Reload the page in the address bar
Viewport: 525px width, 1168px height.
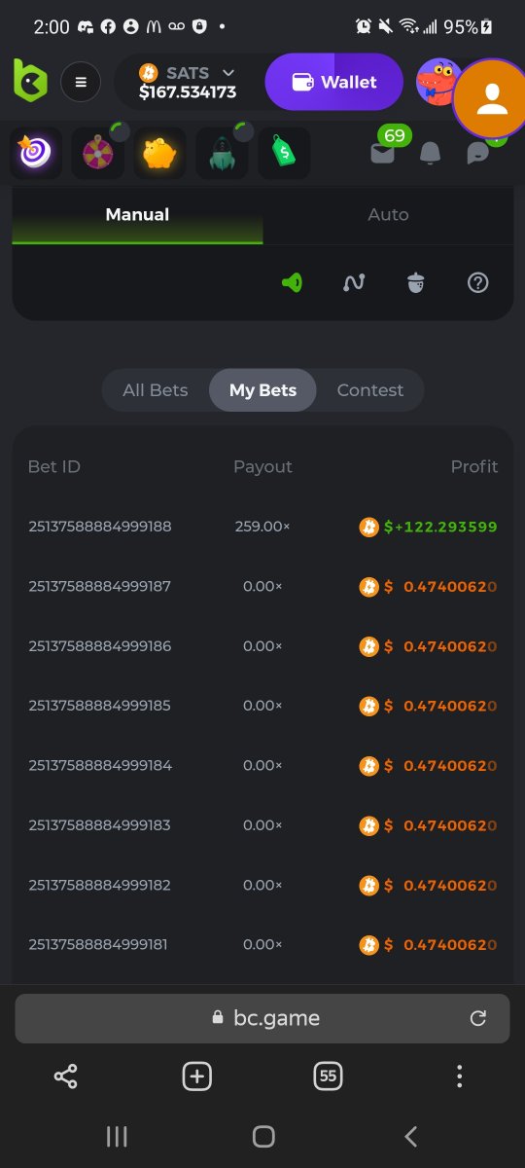pos(477,1018)
